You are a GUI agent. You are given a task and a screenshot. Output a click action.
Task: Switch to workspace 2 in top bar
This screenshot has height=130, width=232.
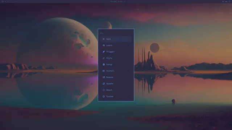(x=5, y=1)
